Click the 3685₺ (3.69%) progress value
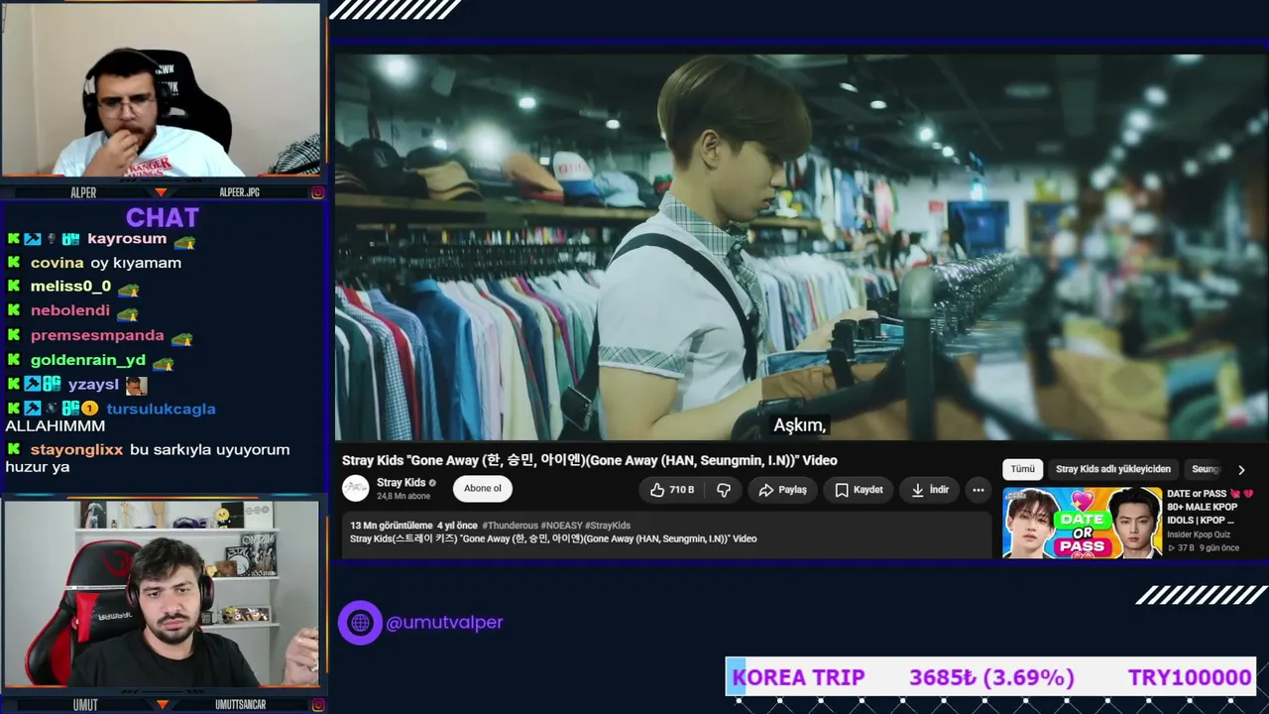This screenshot has height=714, width=1269. coord(991,677)
